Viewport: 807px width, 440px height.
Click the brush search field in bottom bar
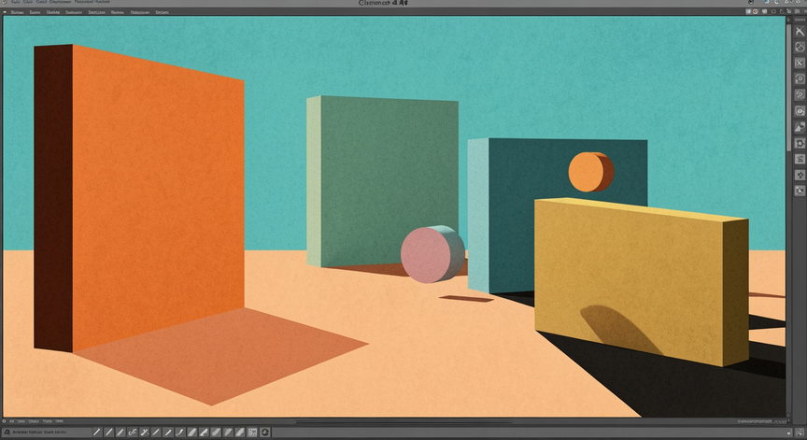tap(47, 433)
